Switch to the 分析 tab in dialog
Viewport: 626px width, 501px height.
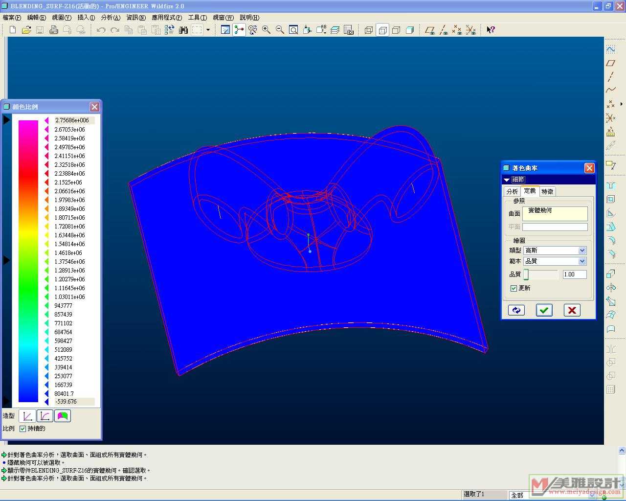click(512, 191)
